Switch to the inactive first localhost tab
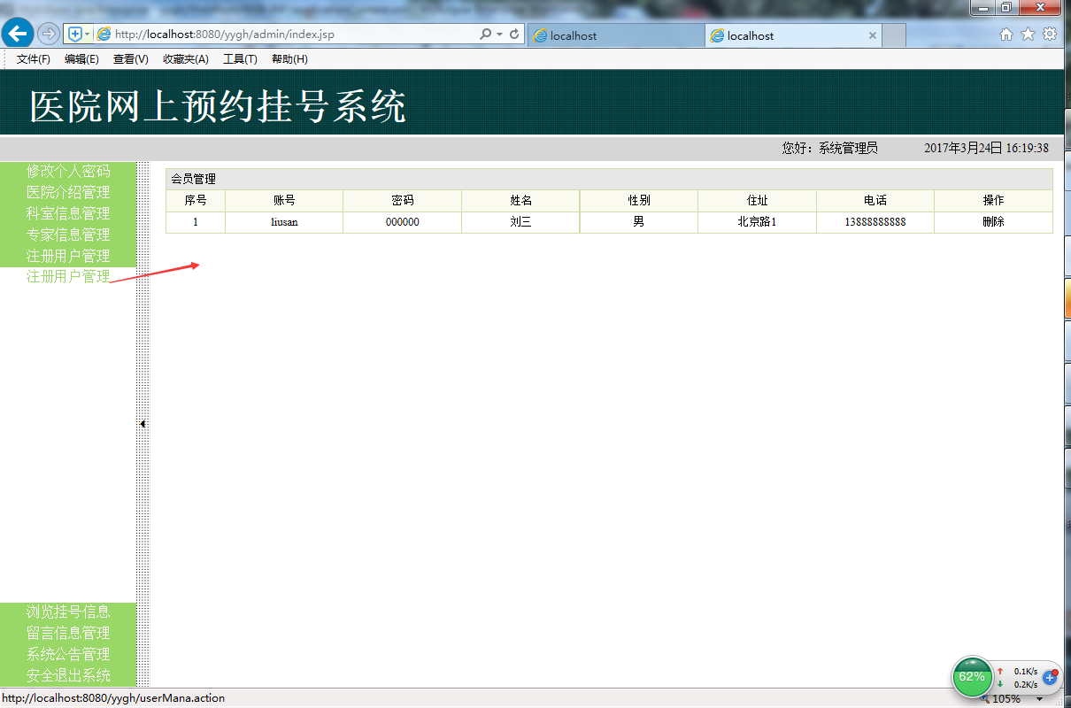 coord(616,35)
